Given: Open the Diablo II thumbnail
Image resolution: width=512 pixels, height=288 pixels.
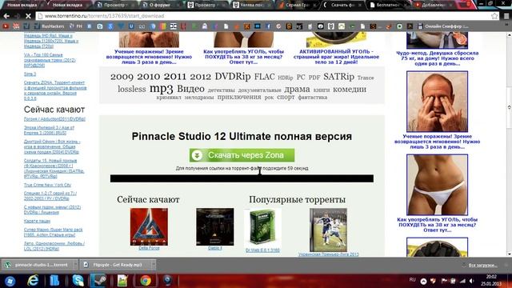Looking at the screenshot, I should point(215,227).
